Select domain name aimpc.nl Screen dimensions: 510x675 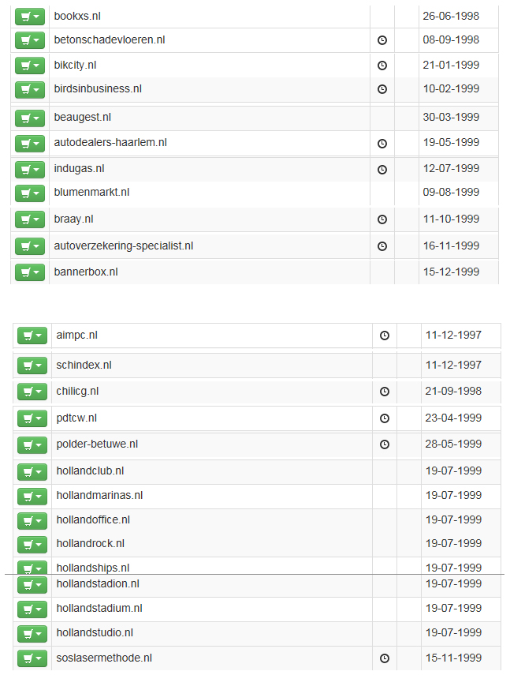[77, 336]
